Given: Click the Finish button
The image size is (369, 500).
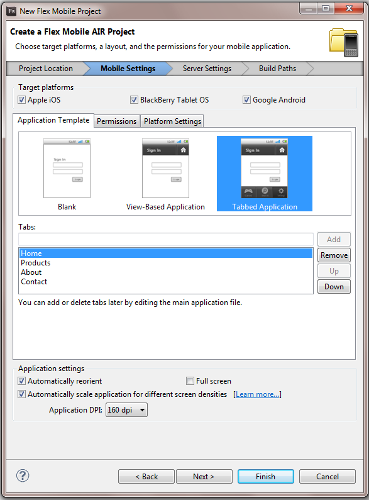Looking at the screenshot, I should [x=265, y=476].
